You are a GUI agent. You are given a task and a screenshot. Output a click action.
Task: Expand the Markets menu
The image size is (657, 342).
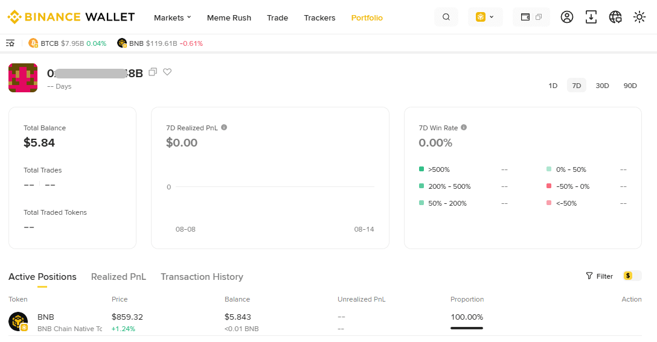point(172,17)
